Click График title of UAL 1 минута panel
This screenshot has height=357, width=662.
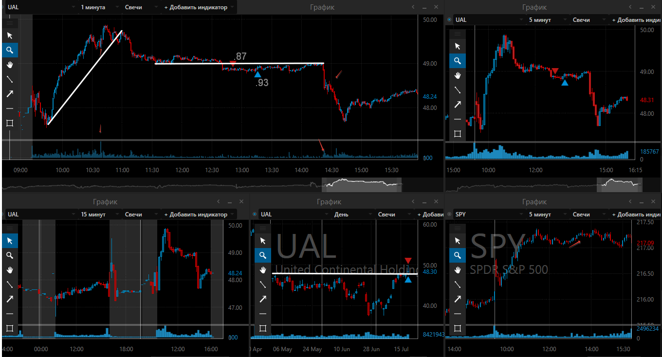tap(322, 7)
